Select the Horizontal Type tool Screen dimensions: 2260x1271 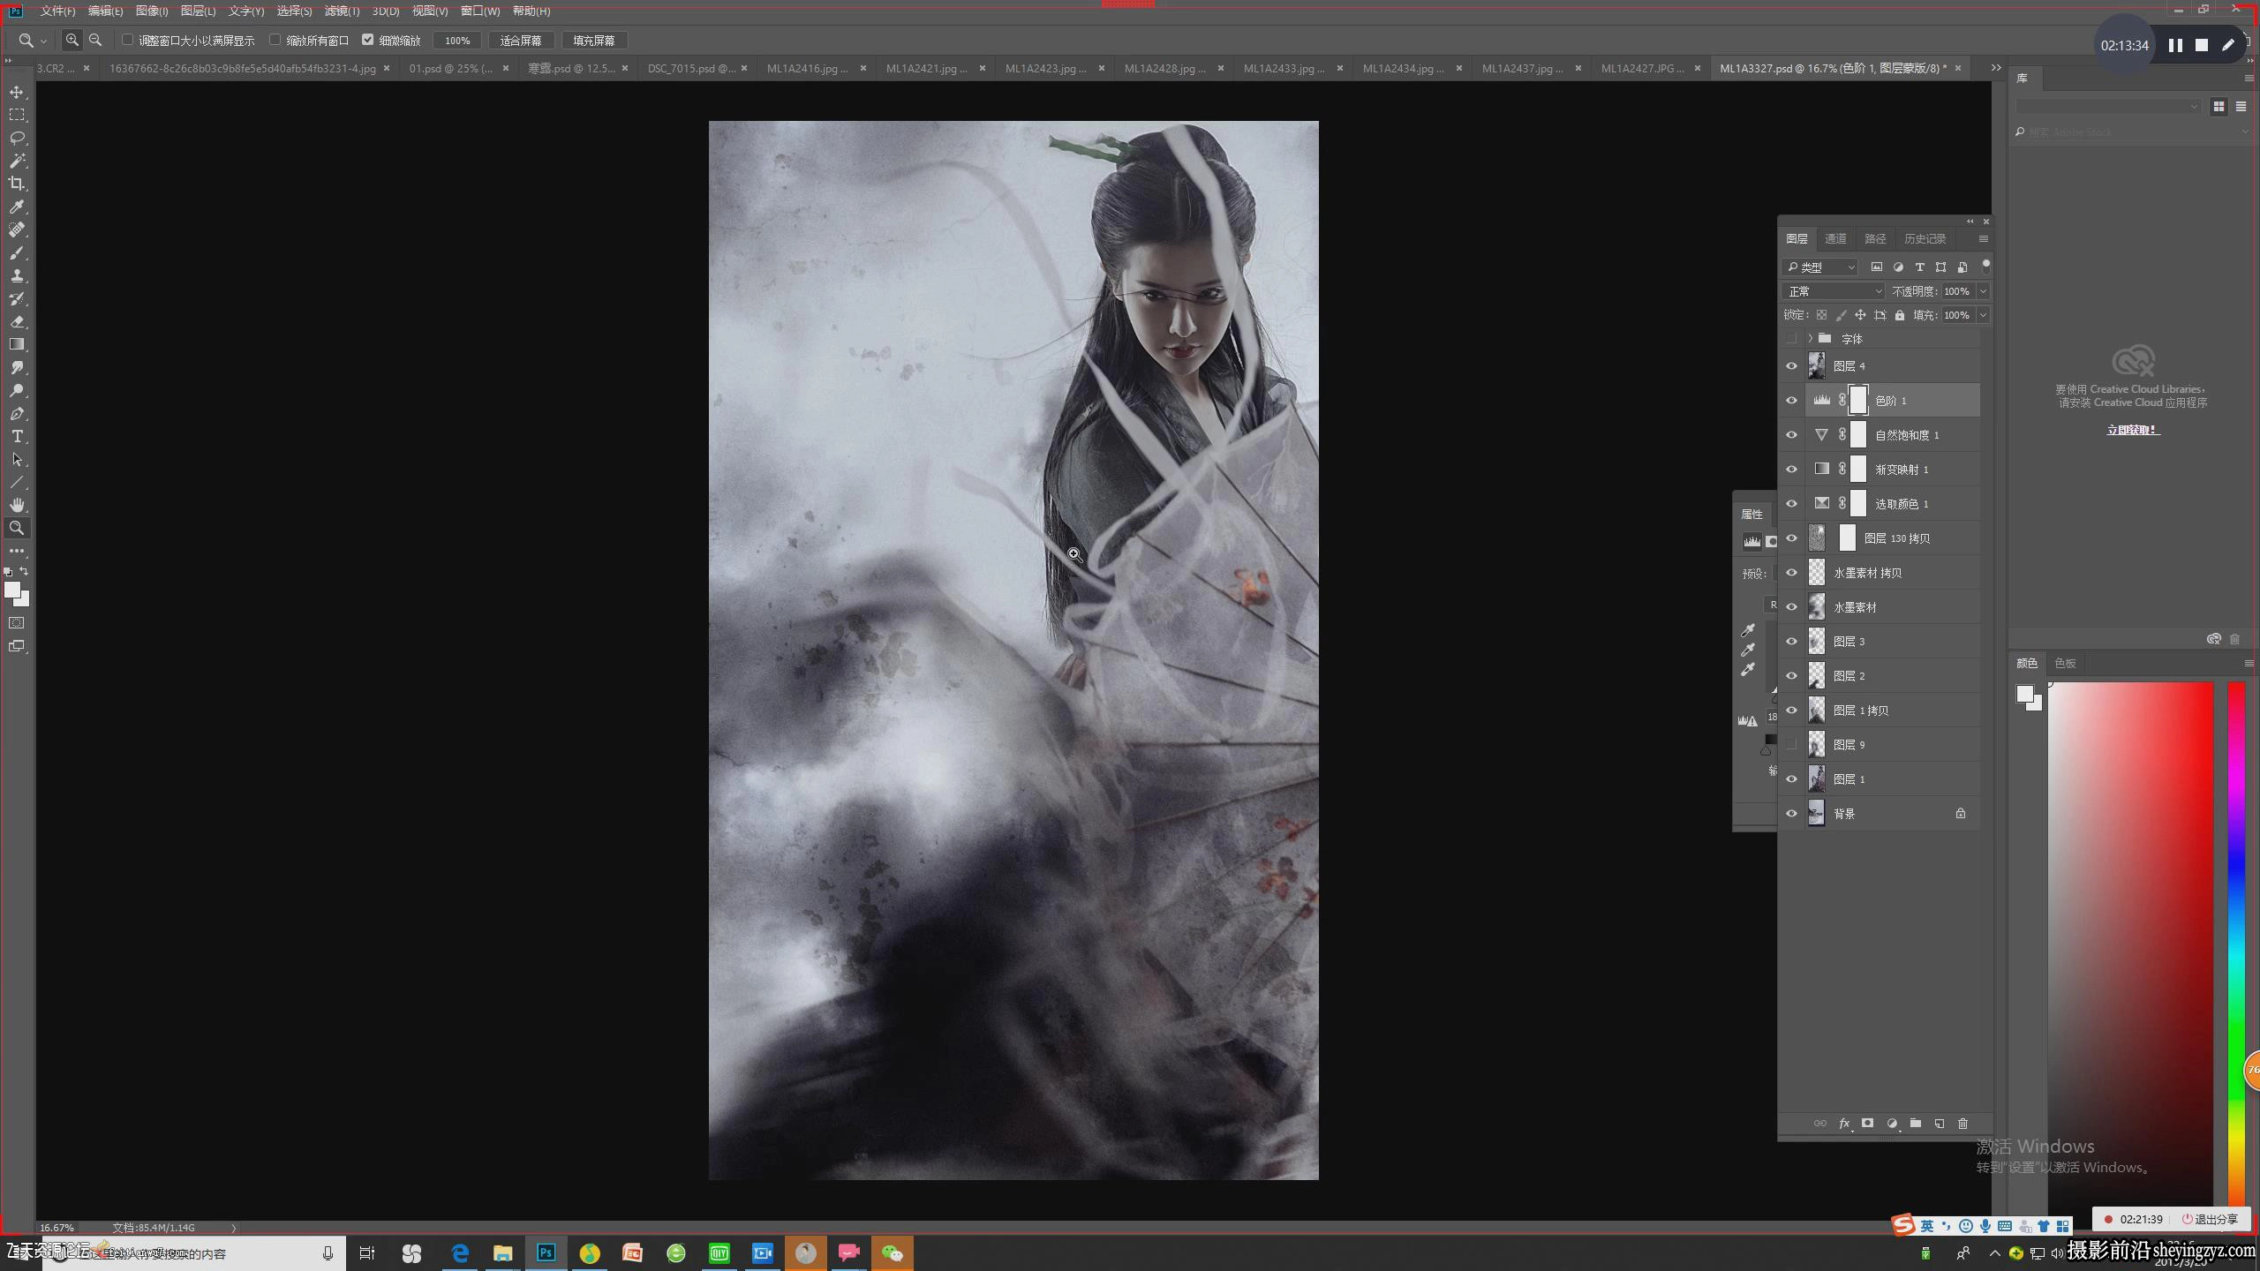click(17, 436)
